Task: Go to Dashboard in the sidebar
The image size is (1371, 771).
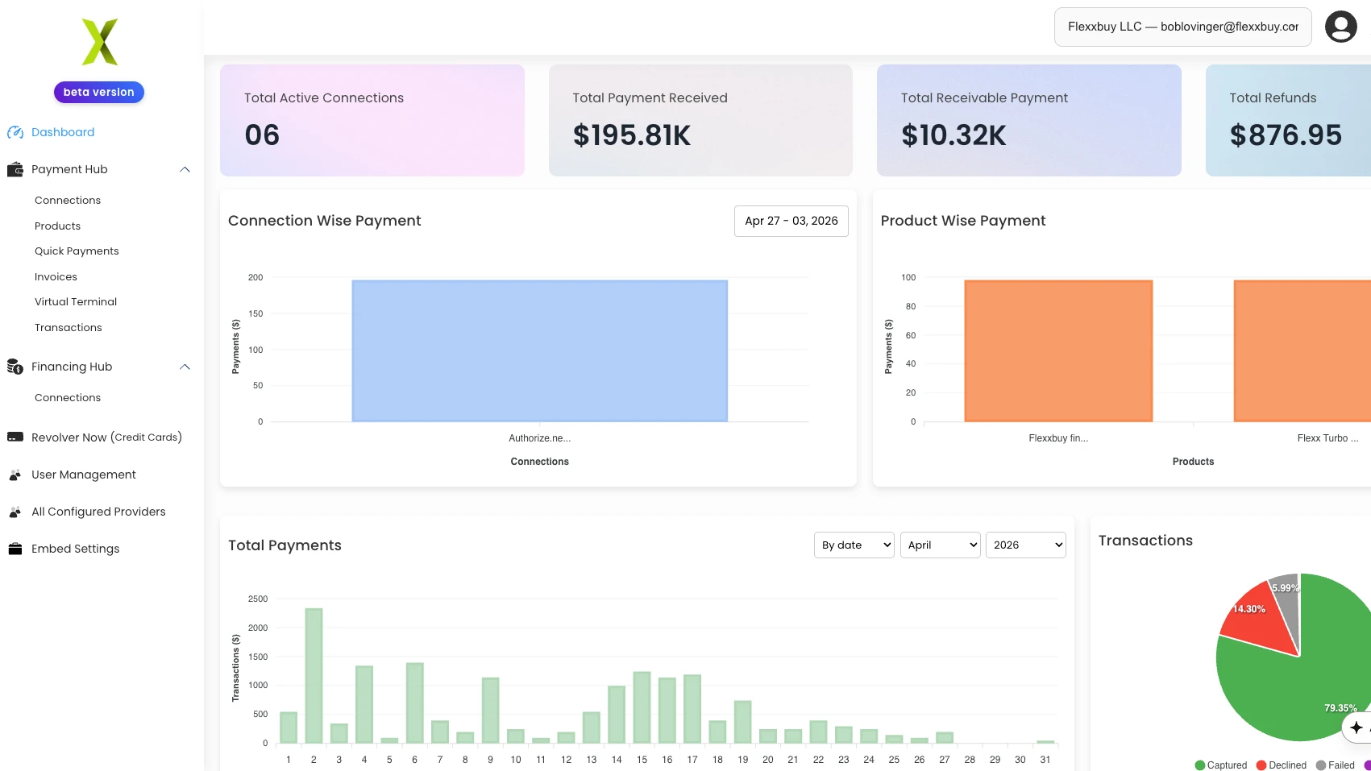Action: 63,132
